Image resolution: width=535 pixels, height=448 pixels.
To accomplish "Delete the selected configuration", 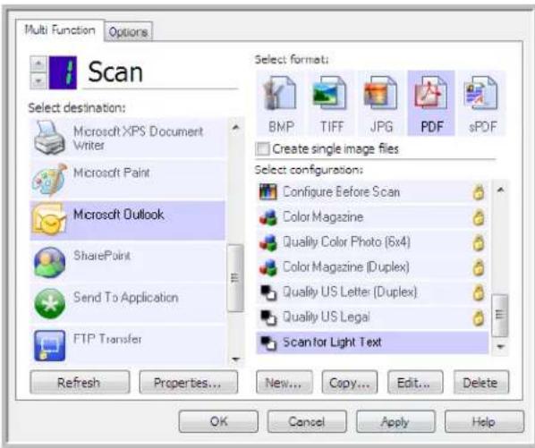I will tap(481, 383).
